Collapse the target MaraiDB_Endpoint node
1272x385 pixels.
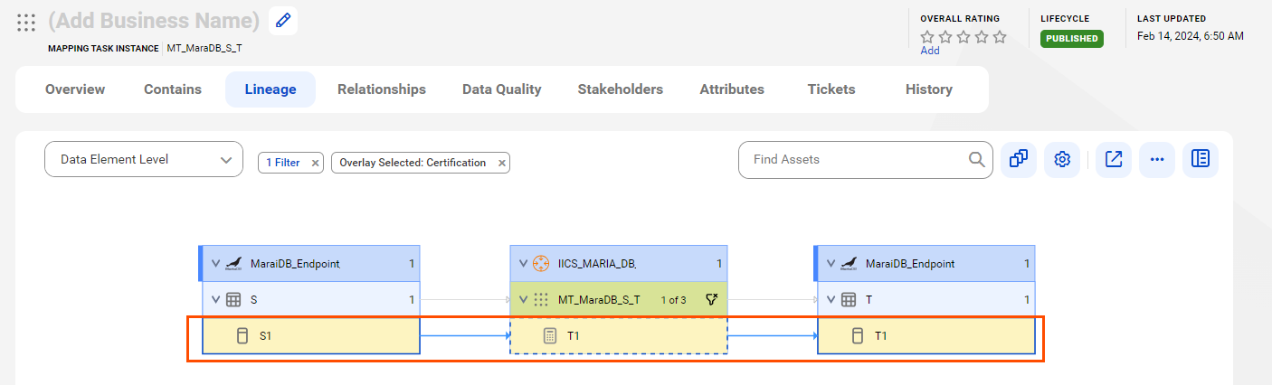click(831, 264)
